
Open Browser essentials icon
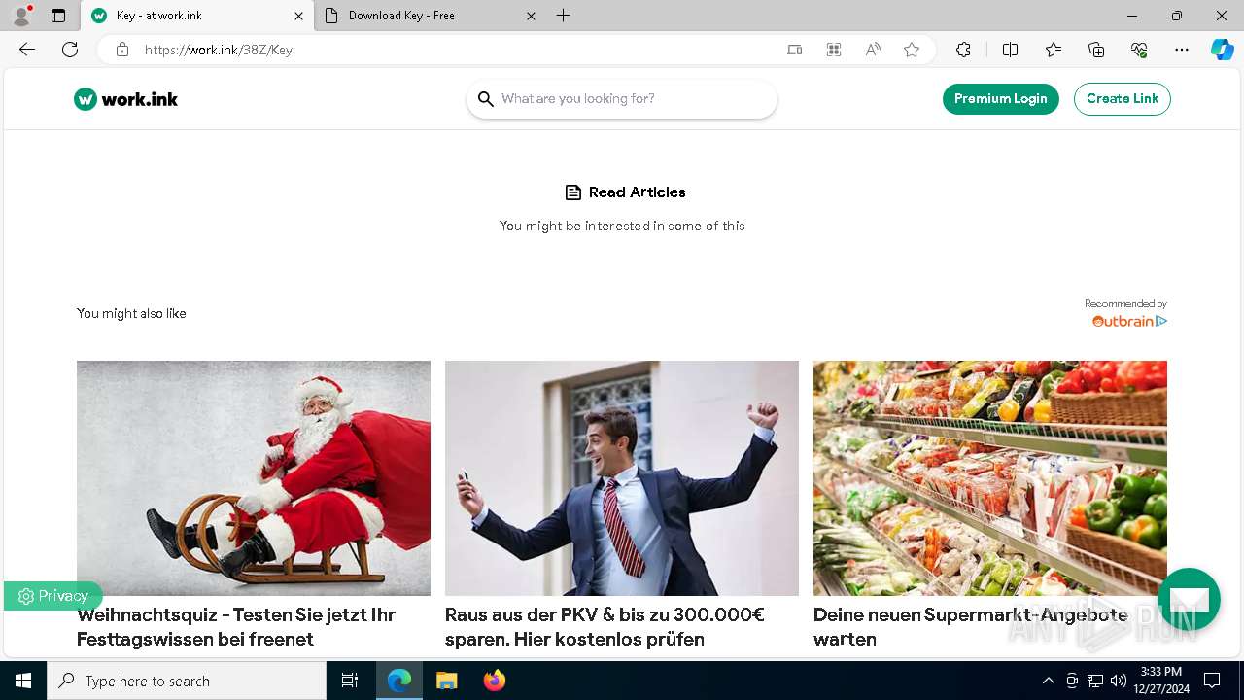tap(1139, 50)
